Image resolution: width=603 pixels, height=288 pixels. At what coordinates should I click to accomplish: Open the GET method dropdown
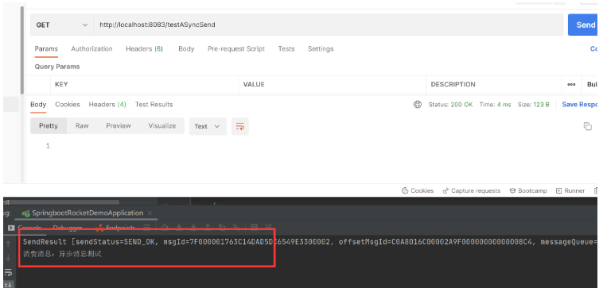point(62,25)
